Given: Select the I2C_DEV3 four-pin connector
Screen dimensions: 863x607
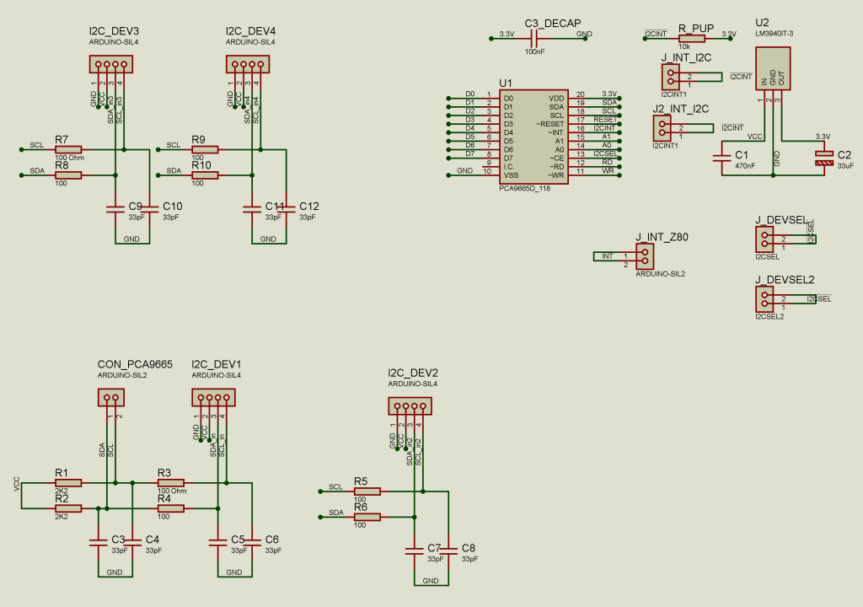Looking at the screenshot, I should pos(110,64).
